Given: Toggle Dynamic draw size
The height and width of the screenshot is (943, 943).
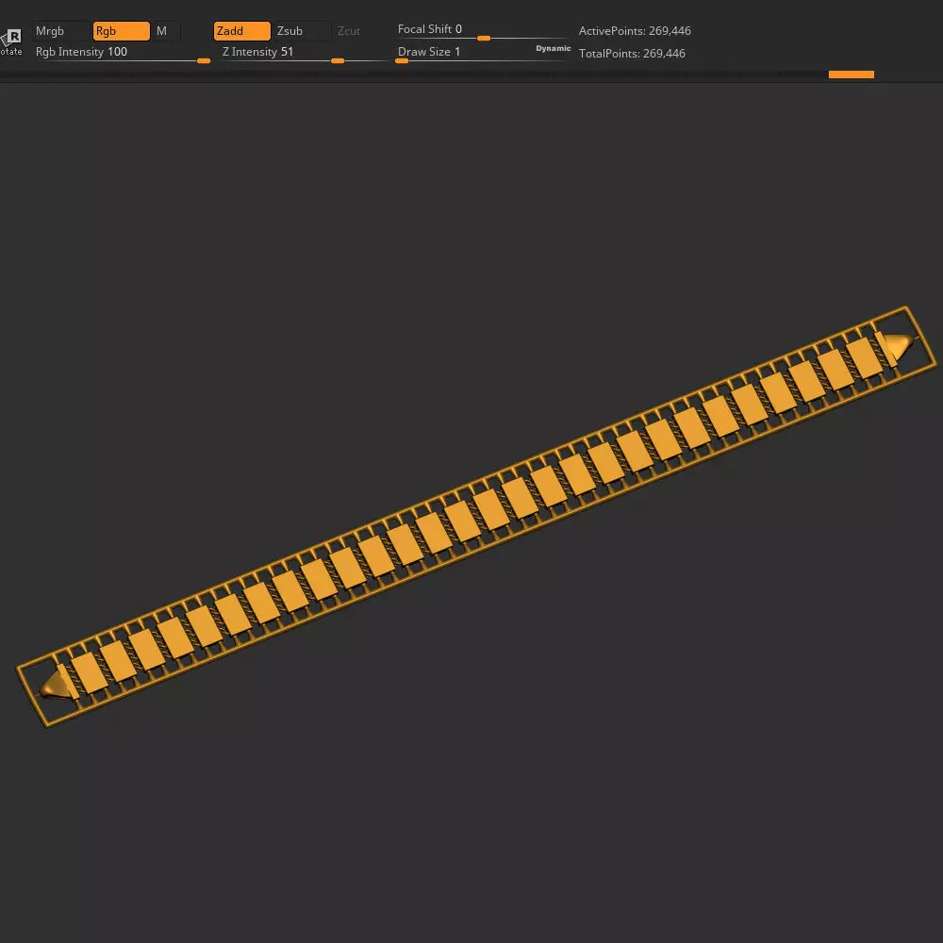Looking at the screenshot, I should [x=554, y=49].
